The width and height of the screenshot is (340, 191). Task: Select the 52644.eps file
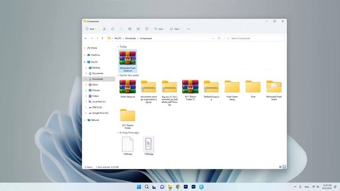click(127, 146)
